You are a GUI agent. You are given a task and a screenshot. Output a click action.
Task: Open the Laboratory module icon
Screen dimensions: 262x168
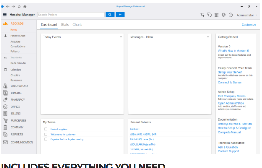point(5,86)
